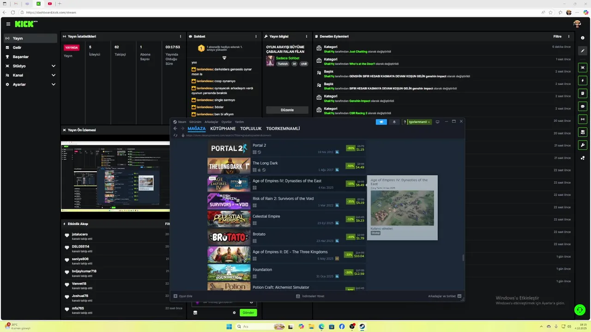This screenshot has width=591, height=332.
Task: Open Facebook from the Windows taskbar
Action: click(x=342, y=326)
